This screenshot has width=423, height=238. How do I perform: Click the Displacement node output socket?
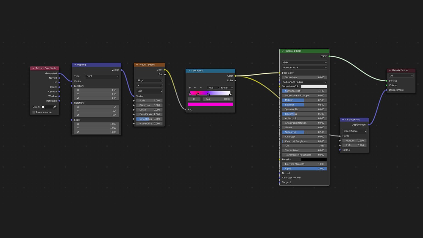coord(369,124)
